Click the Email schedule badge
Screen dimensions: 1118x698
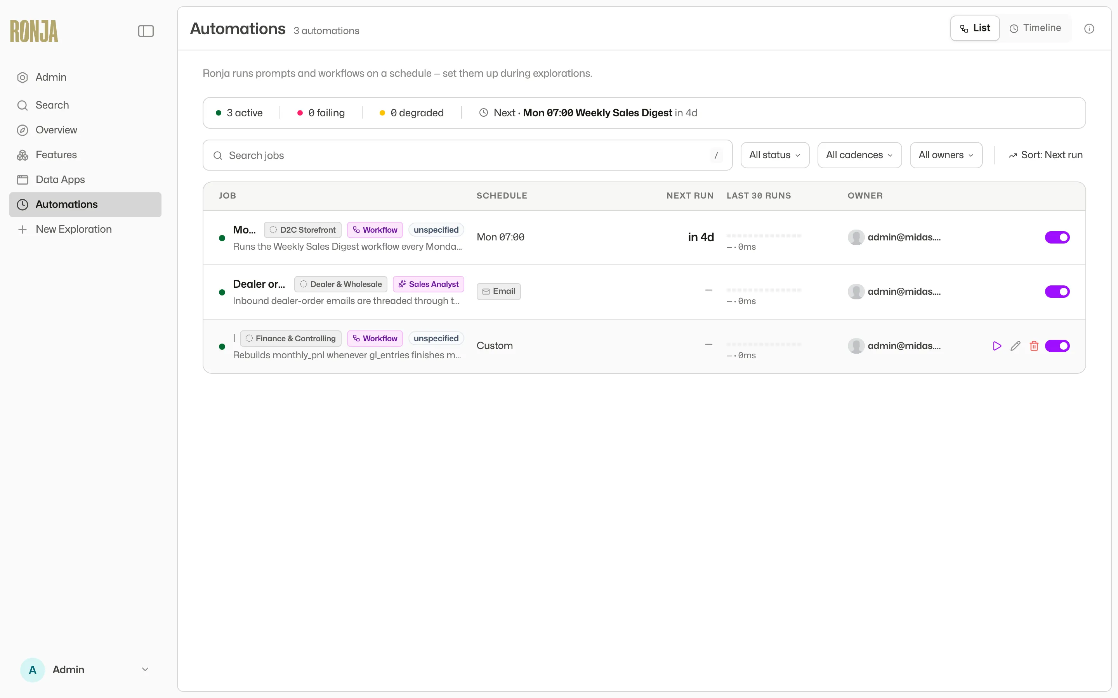498,291
